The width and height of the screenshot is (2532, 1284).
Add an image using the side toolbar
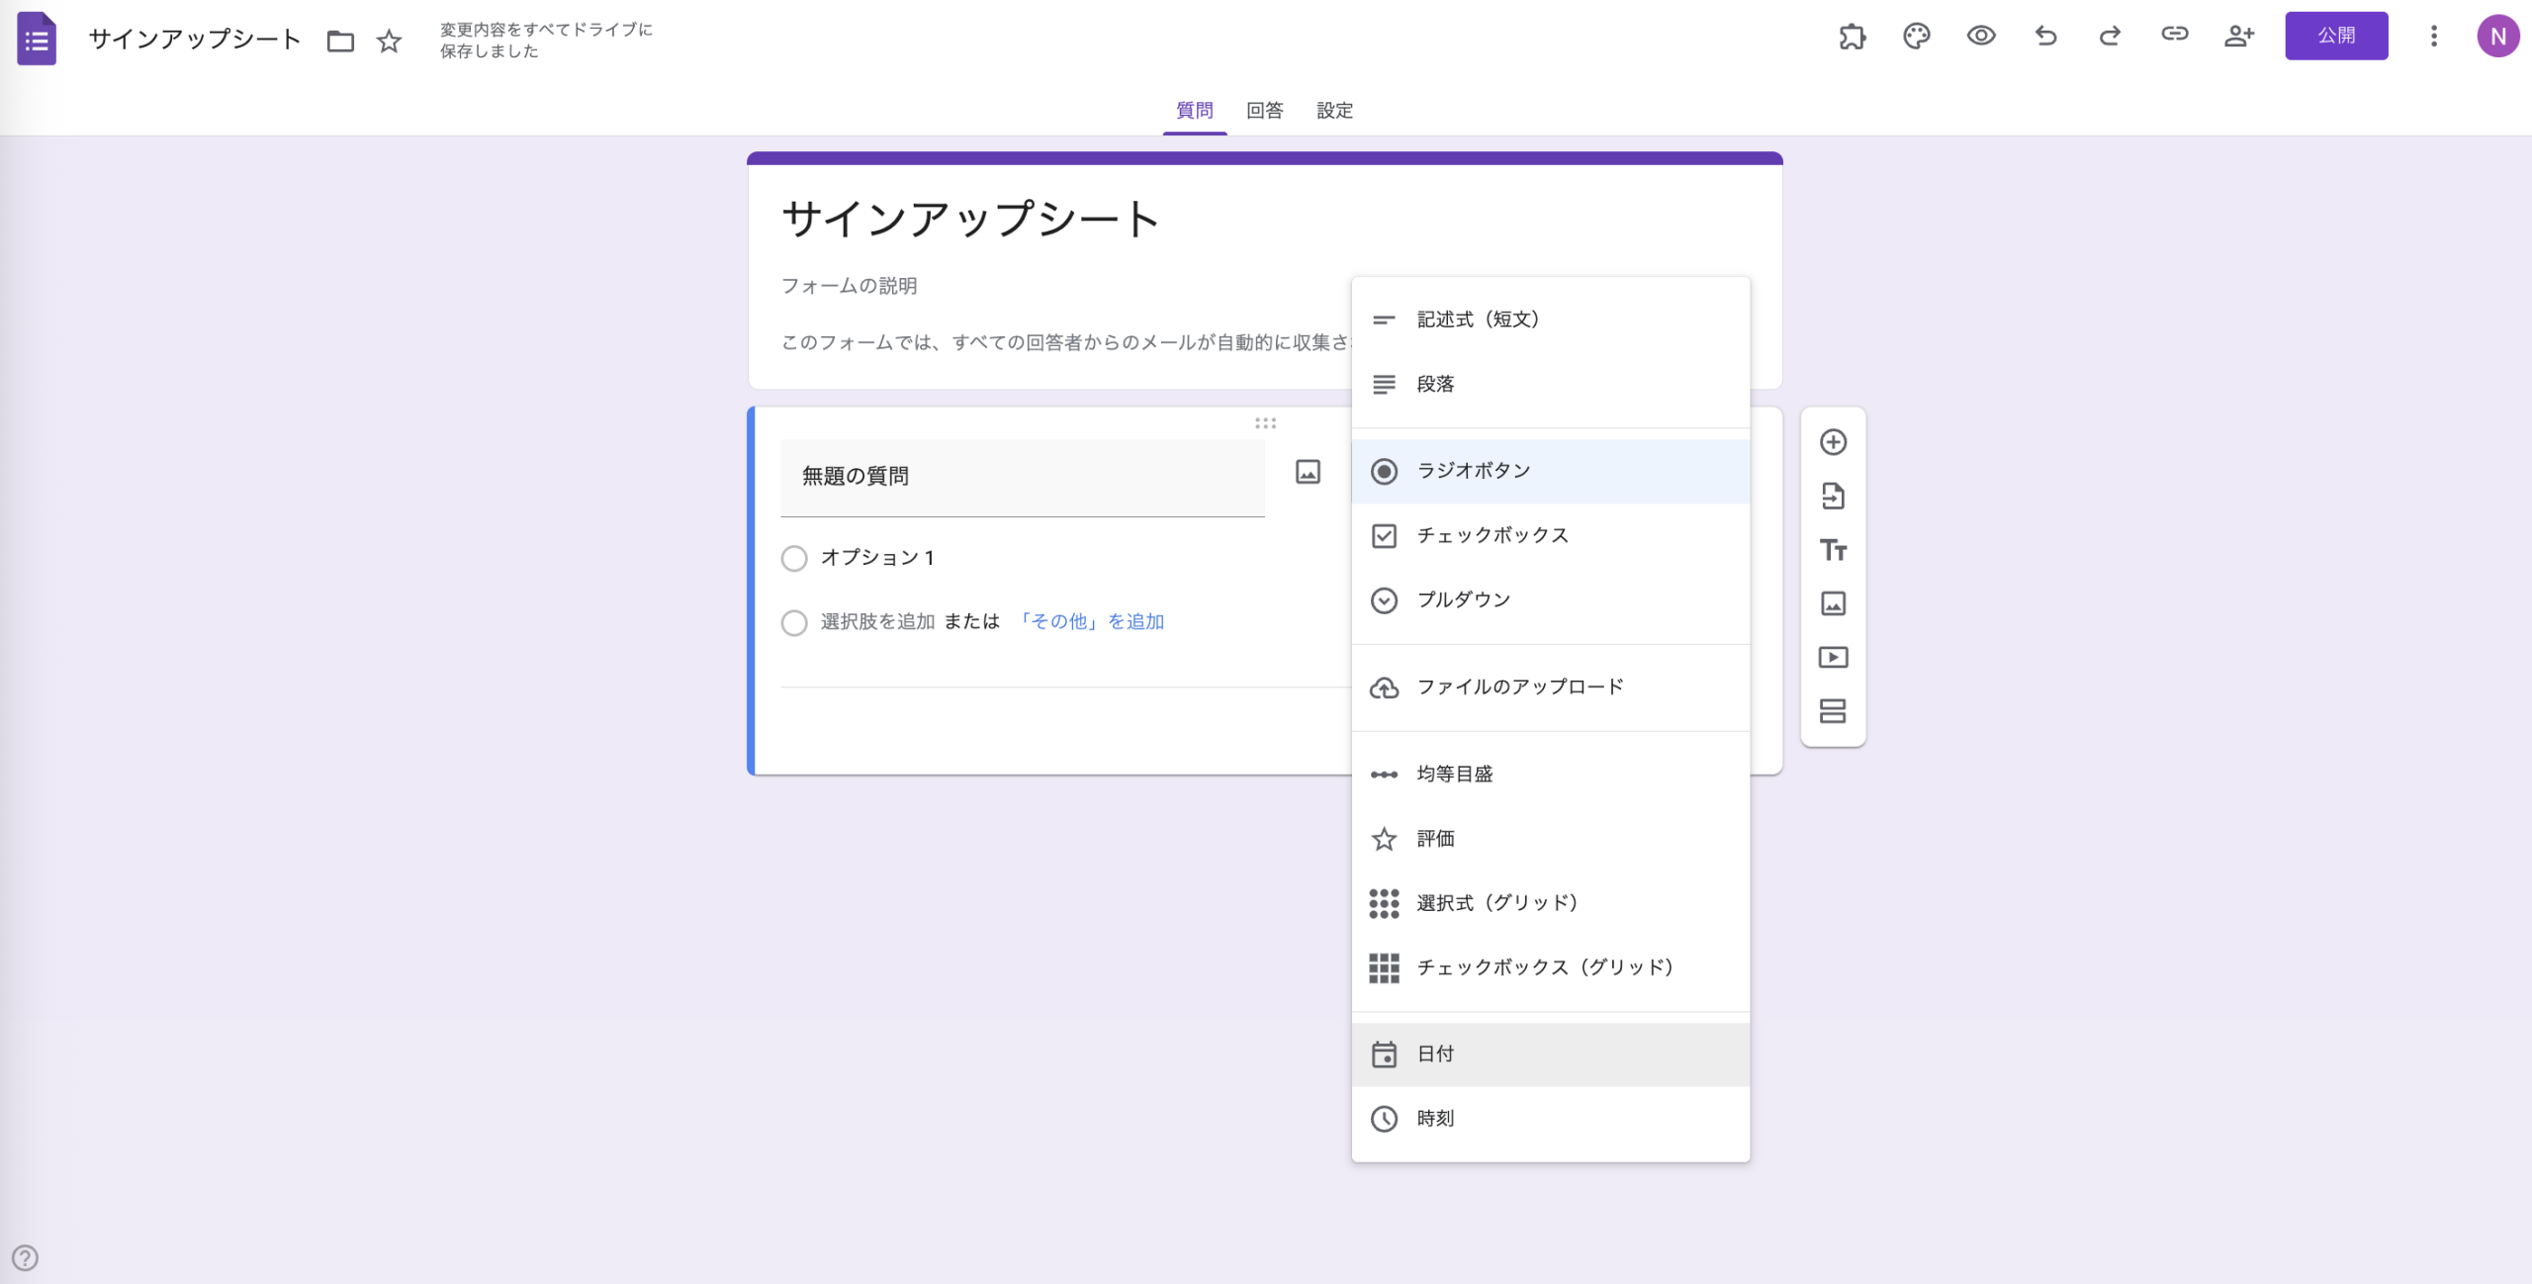point(1833,602)
